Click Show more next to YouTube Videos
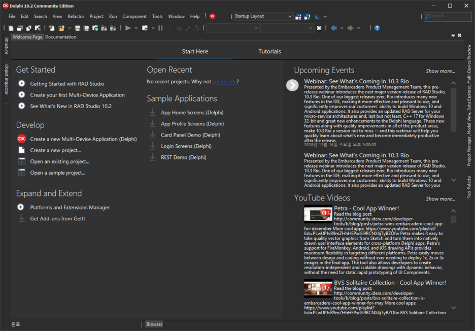Screen dimensions: 475x331 point(440,199)
